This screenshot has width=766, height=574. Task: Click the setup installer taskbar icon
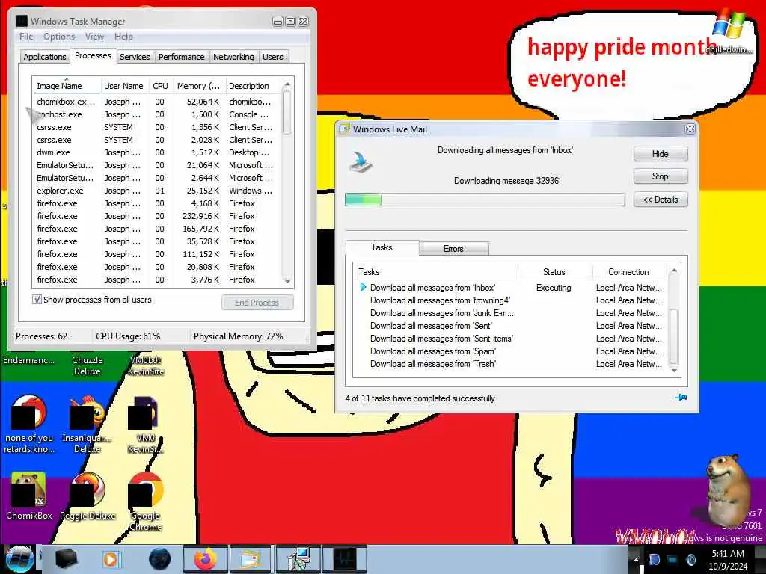click(x=298, y=559)
